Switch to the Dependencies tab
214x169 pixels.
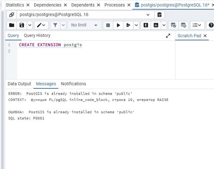(48, 5)
